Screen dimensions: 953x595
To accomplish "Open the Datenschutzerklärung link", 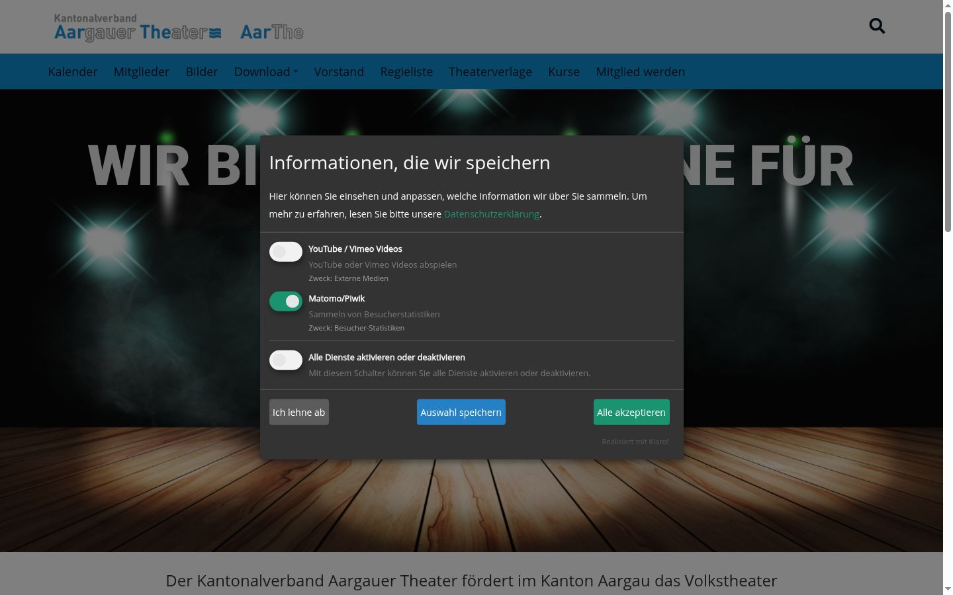I will pos(492,214).
